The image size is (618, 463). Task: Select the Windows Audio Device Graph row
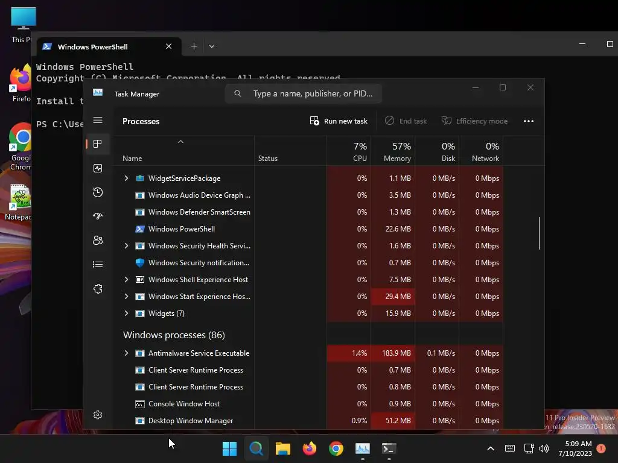(308, 195)
